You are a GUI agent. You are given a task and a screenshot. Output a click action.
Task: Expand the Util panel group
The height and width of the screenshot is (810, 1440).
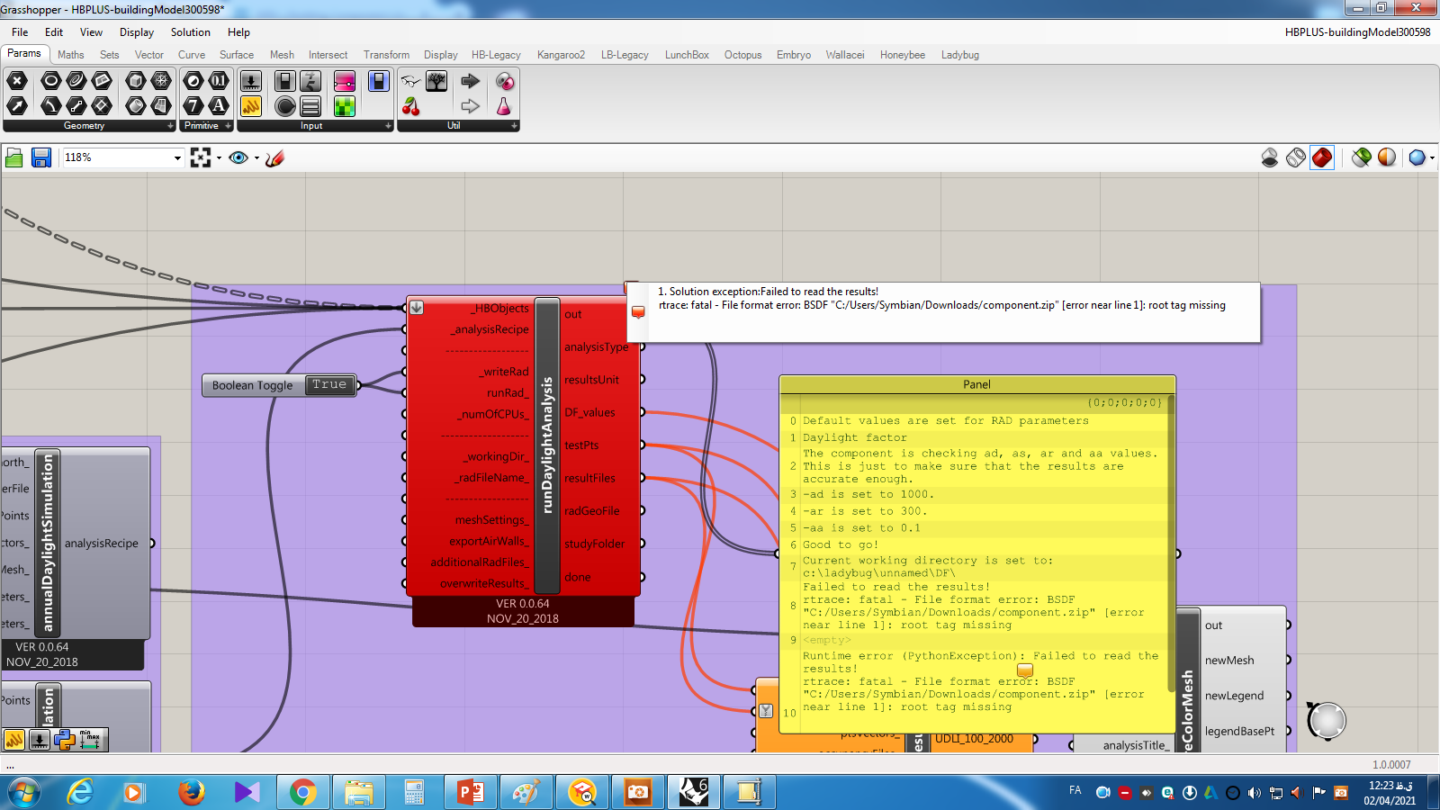pos(514,126)
